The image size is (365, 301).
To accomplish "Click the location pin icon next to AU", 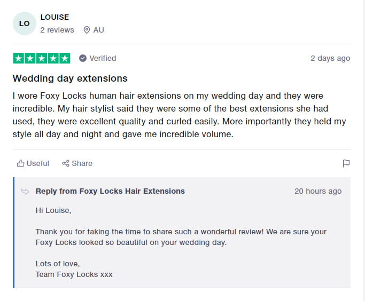I will (x=87, y=30).
